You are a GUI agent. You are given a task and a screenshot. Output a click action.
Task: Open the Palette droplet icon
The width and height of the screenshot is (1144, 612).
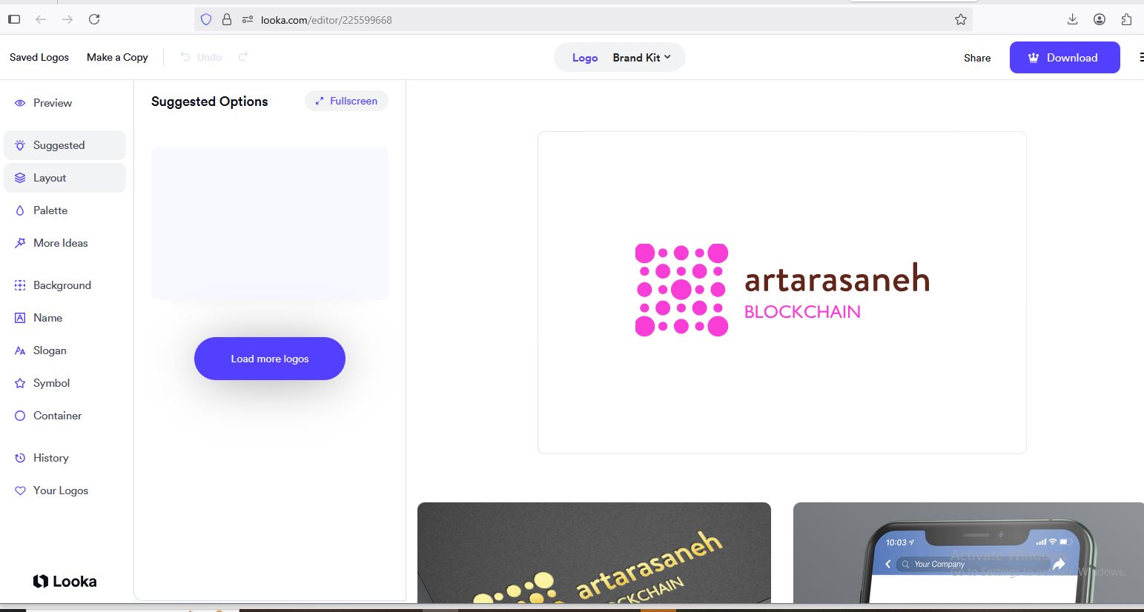tap(20, 210)
